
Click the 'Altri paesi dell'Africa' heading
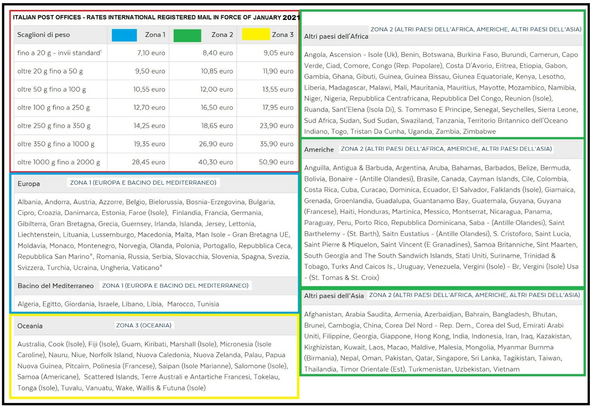(x=336, y=37)
